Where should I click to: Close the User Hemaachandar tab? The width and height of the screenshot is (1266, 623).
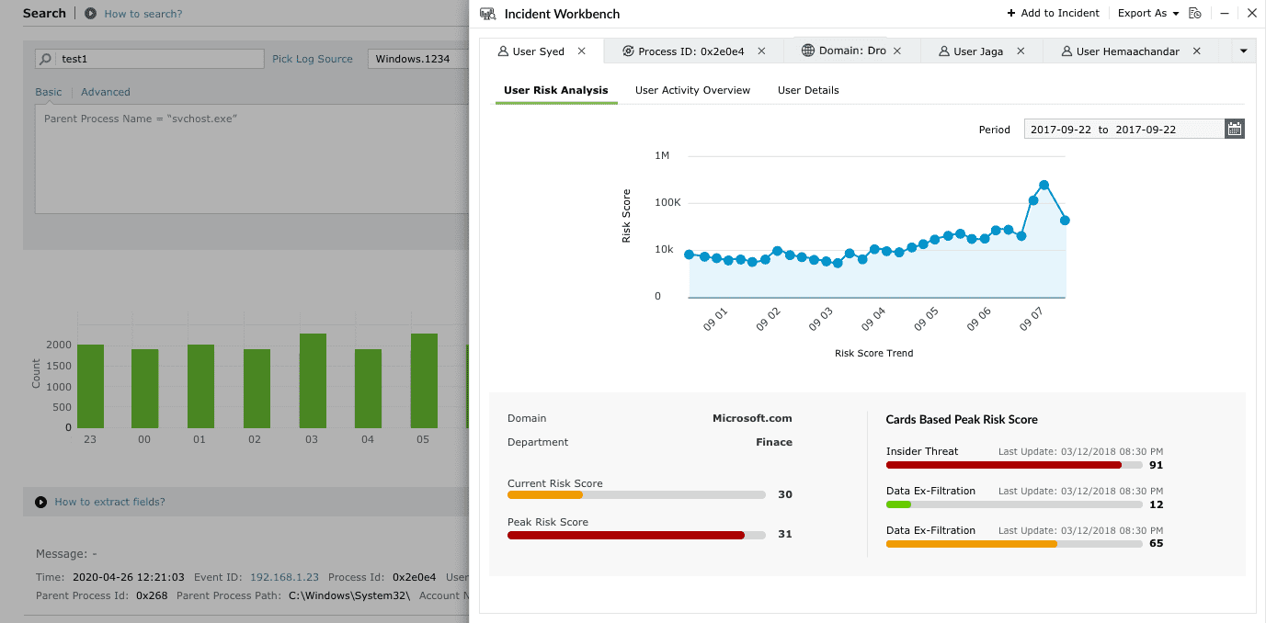point(1196,51)
